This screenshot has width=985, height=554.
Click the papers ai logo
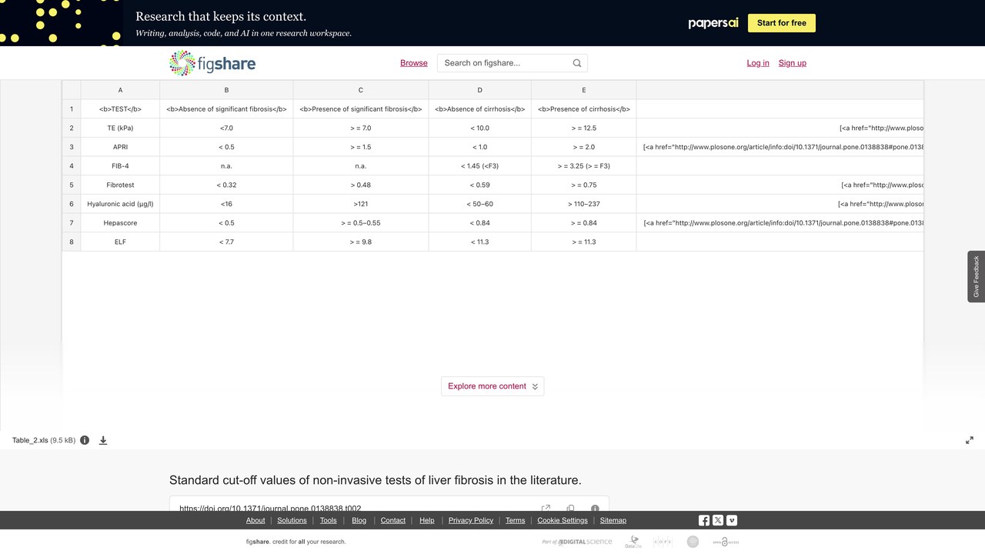point(713,23)
